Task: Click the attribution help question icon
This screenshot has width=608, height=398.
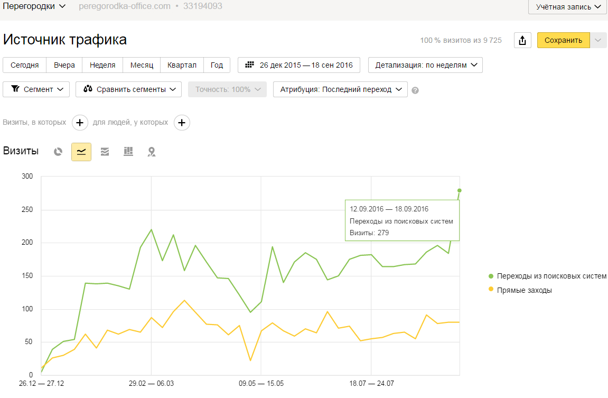Action: (415, 90)
